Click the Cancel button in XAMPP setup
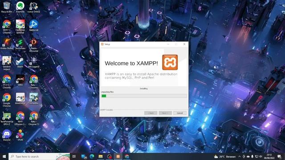 tap(180, 113)
